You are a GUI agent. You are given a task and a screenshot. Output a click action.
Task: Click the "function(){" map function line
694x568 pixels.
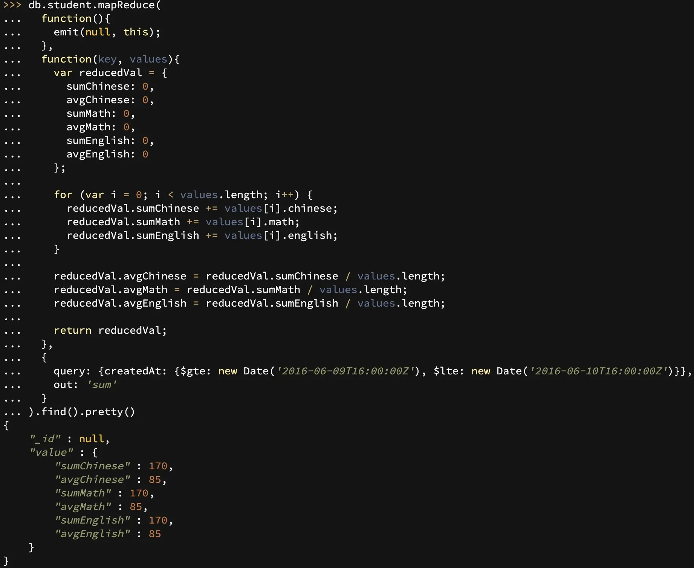pyautogui.click(x=76, y=18)
